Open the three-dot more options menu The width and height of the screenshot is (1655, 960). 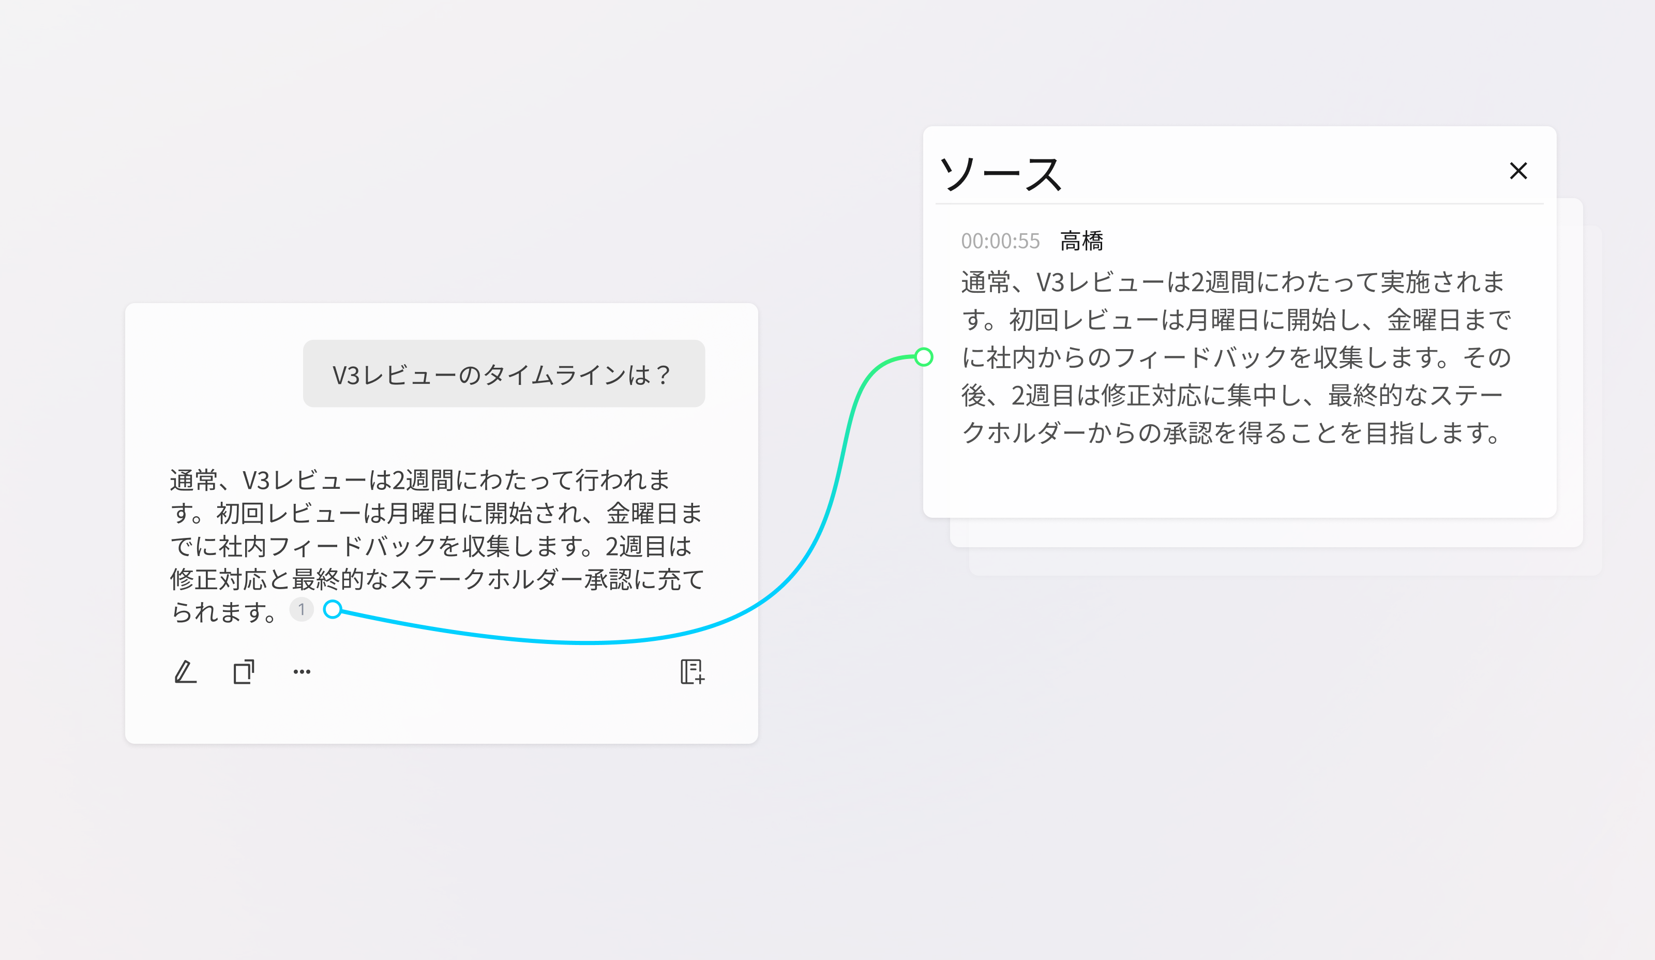click(x=302, y=672)
